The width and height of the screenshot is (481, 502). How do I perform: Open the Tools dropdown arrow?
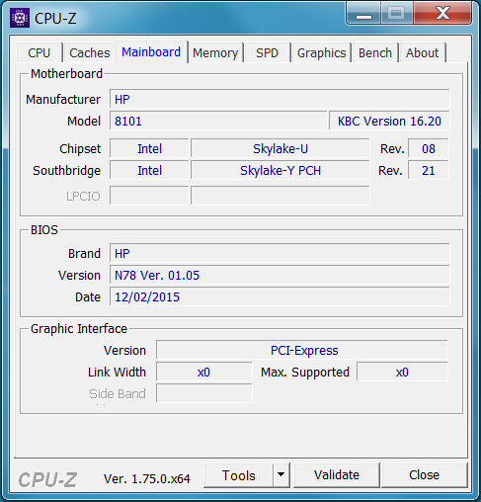(281, 474)
